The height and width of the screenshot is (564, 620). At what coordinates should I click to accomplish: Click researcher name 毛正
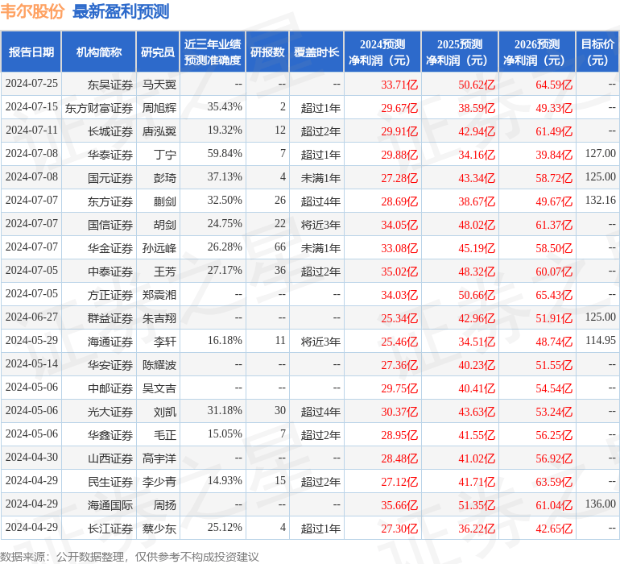(x=165, y=435)
